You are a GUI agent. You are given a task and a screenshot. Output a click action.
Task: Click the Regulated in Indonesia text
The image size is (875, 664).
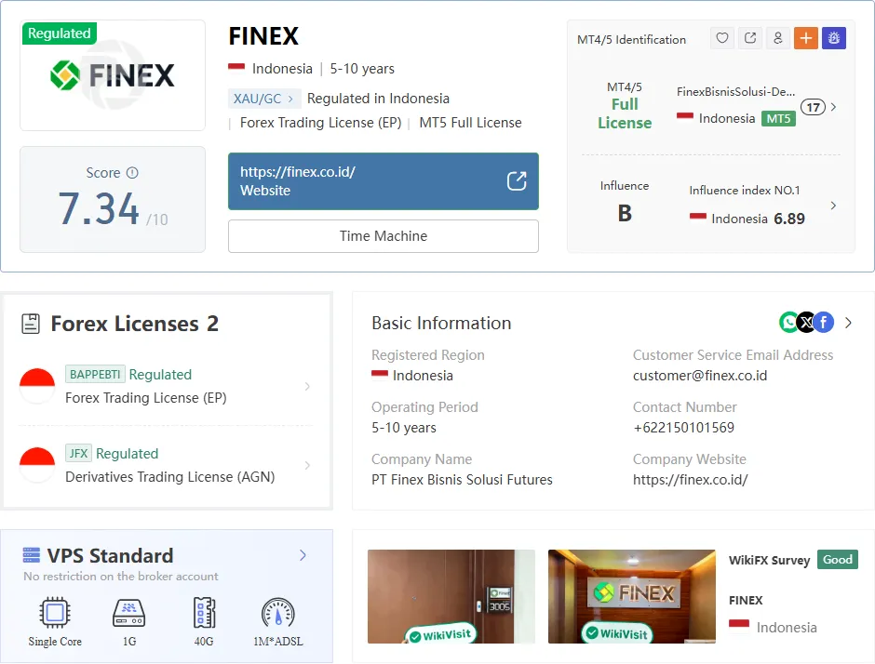pyautogui.click(x=378, y=99)
